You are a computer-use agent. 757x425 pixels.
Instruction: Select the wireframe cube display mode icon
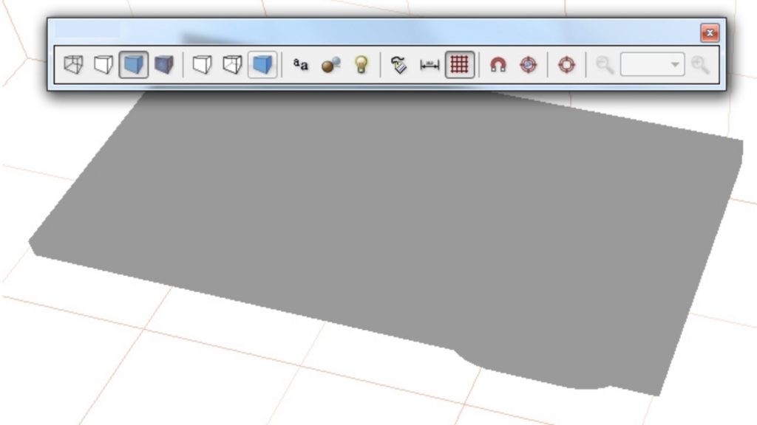click(74, 65)
